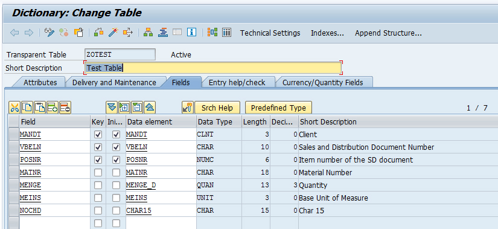
Task: Collapse all with the double-up arrow icon
Action: pyautogui.click(x=150, y=108)
